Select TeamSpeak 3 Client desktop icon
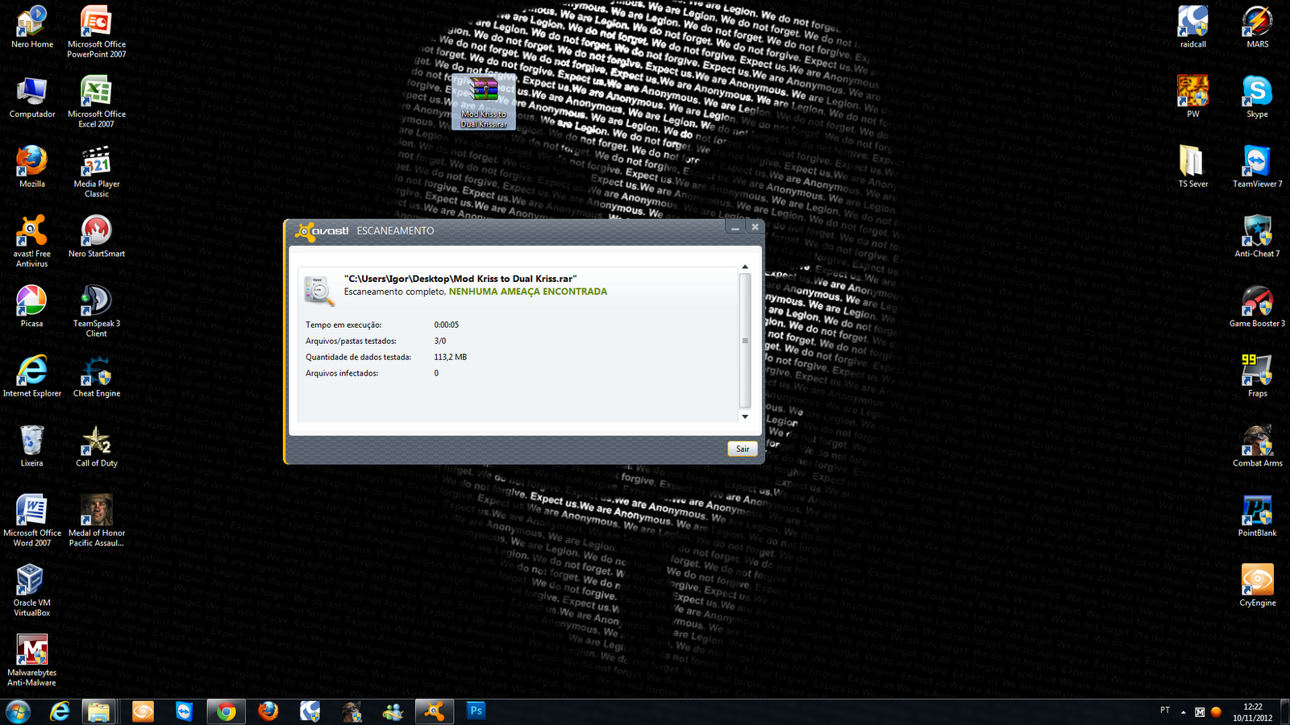Viewport: 1290px width, 725px height. pos(97,311)
